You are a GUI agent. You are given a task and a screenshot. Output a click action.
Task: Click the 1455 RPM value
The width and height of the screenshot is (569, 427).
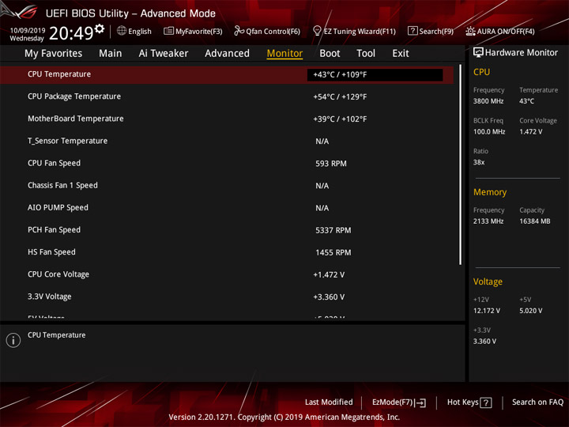coord(333,252)
